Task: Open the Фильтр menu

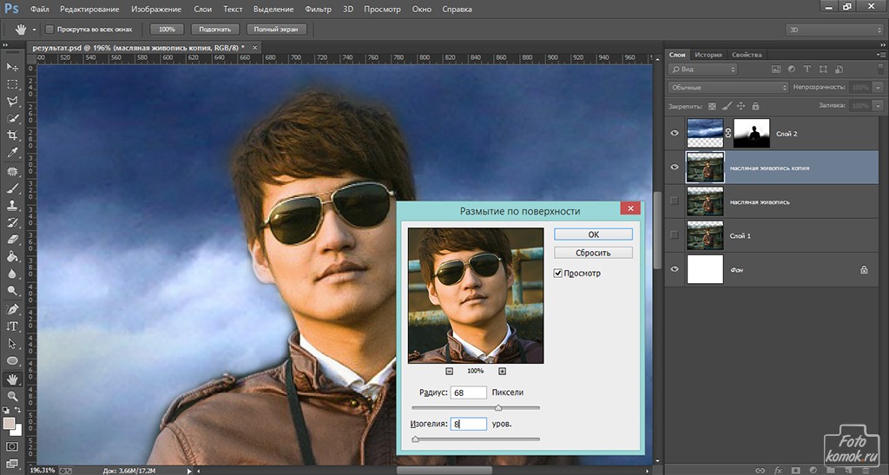Action: [319, 10]
